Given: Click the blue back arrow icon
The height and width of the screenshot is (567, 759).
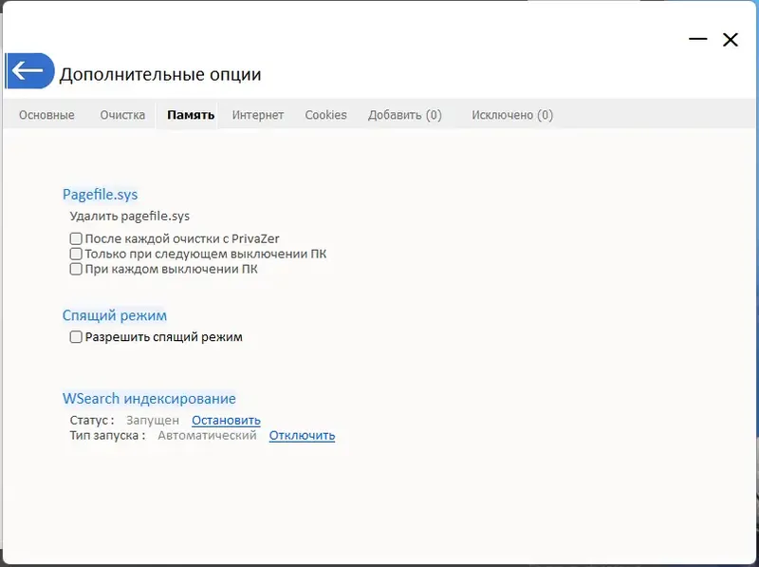Looking at the screenshot, I should tap(28, 72).
